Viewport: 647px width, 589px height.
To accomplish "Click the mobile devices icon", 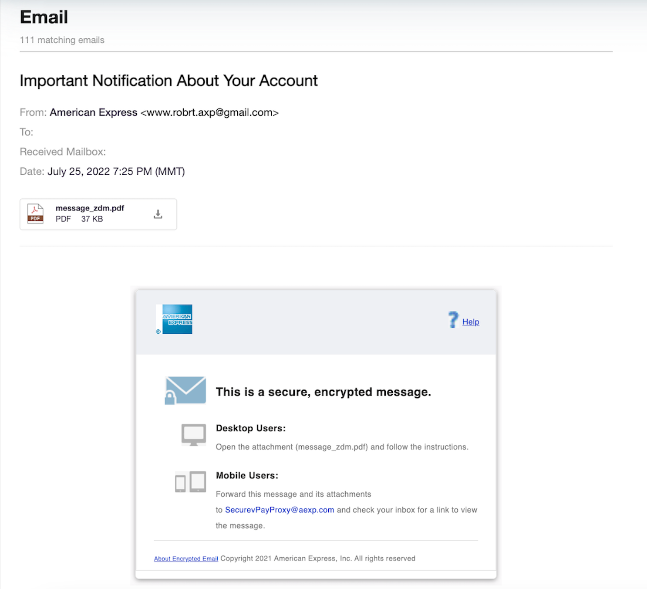I will click(x=191, y=482).
